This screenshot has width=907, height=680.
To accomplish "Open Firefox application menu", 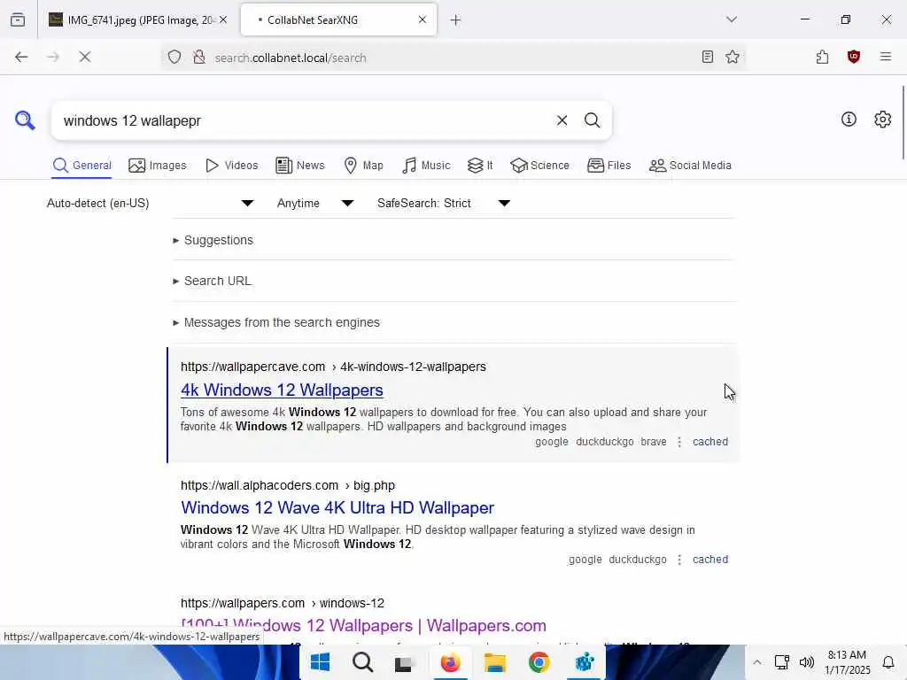I will (x=886, y=57).
